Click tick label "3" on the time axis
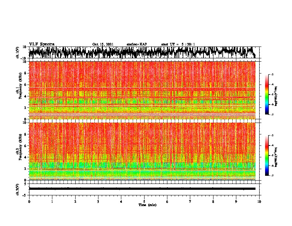Image resolution: width=292 pixels, height=226 pixels. pyautogui.click(x=98, y=202)
